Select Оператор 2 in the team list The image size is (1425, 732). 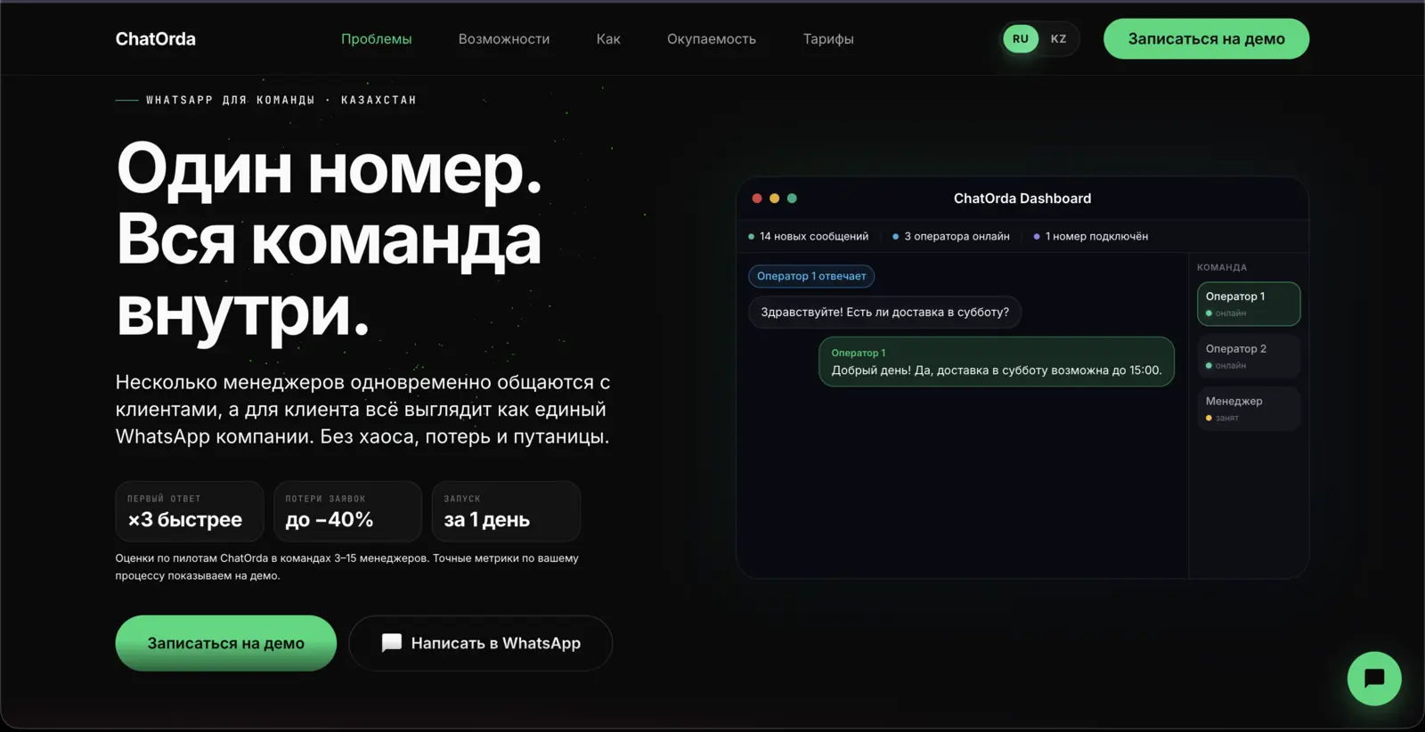[x=1249, y=356]
